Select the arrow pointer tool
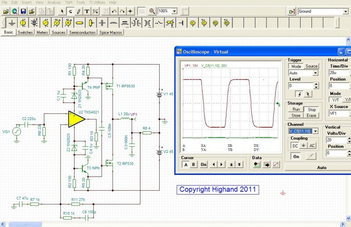 click(62, 11)
